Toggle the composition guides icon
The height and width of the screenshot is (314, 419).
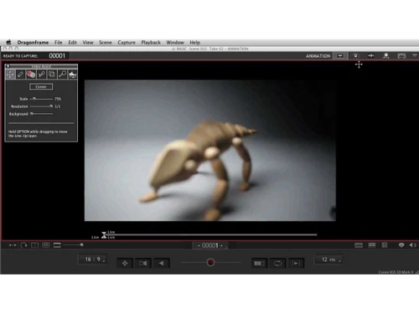pos(35,245)
